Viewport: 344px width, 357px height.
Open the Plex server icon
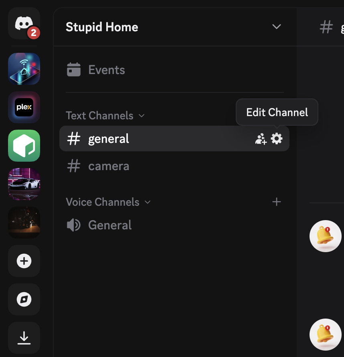coord(24,107)
